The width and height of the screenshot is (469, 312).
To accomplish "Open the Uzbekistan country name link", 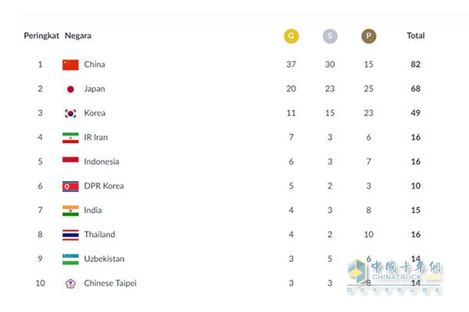I will tap(104, 259).
